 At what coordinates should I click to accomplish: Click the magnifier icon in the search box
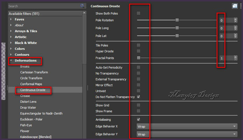coord(82,6)
